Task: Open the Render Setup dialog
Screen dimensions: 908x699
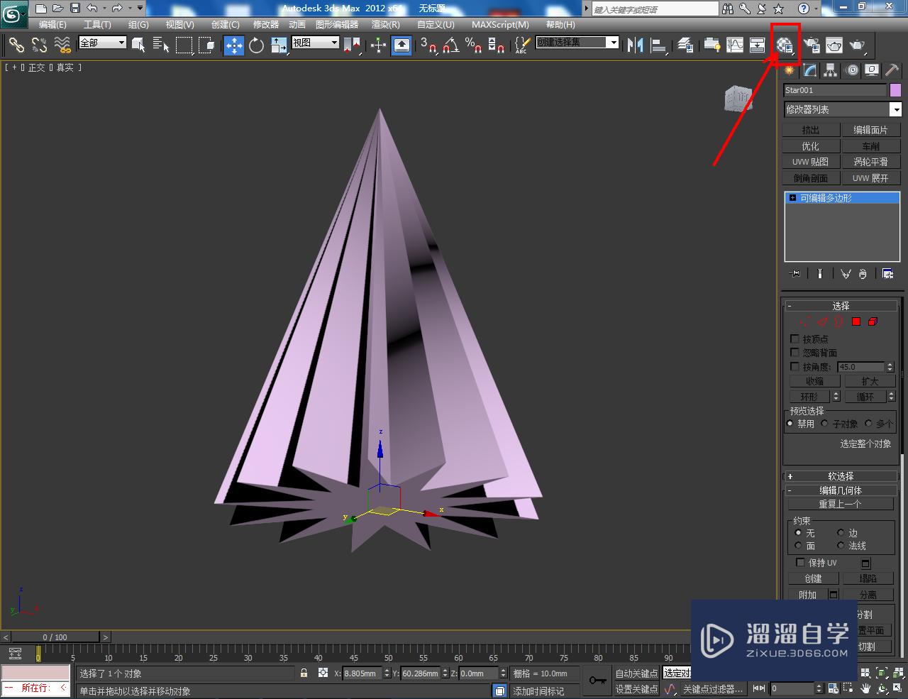Action: click(x=812, y=45)
